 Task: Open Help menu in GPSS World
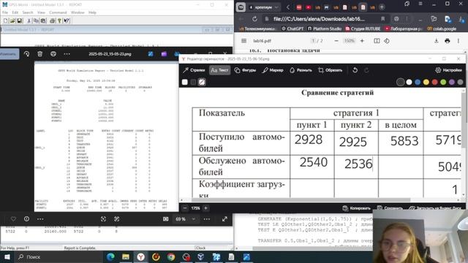pyautogui.click(x=92, y=12)
